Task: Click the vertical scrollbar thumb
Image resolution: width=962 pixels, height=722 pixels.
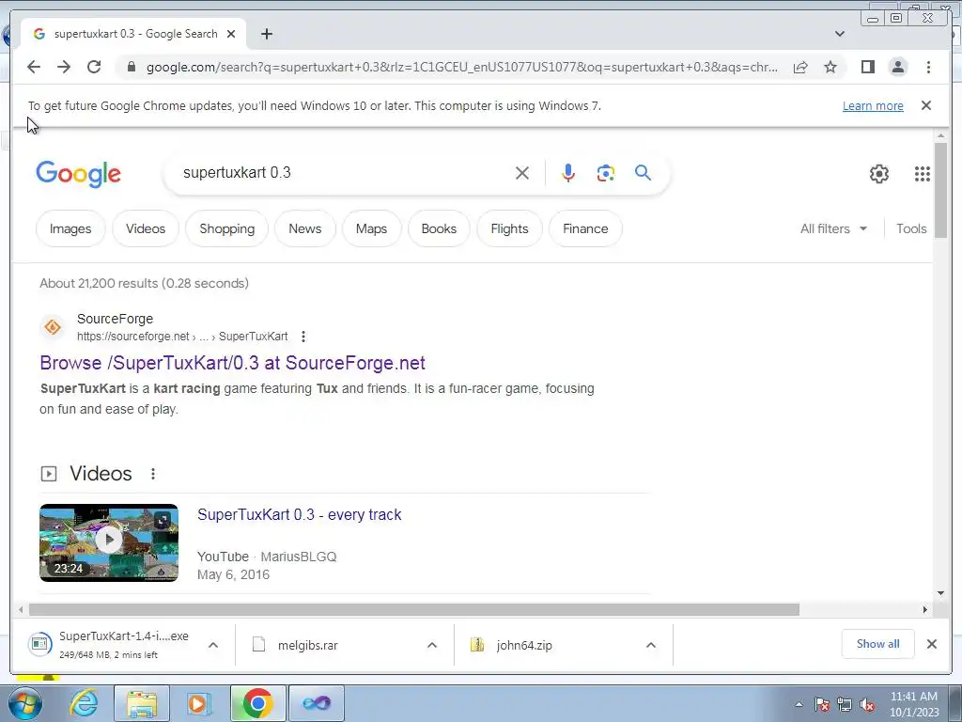Action: coord(940,190)
